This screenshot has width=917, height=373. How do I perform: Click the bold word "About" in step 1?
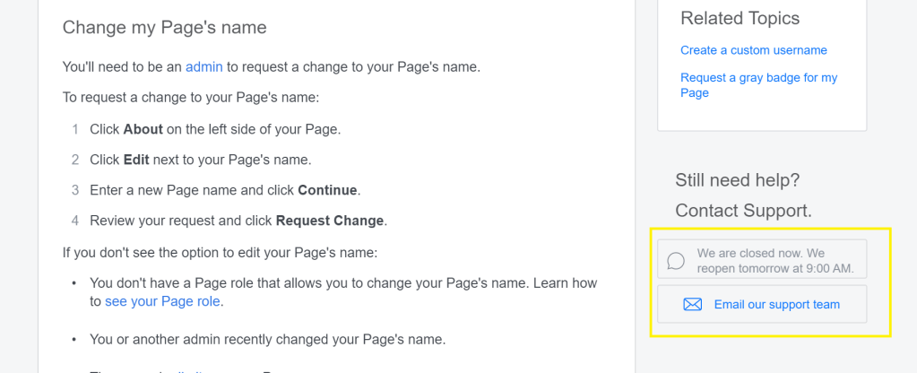(143, 129)
